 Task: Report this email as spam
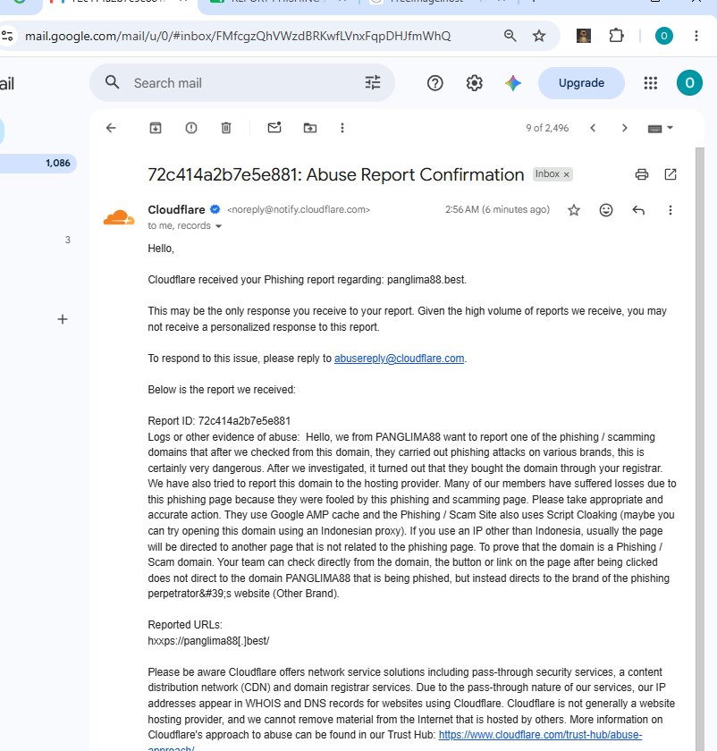point(191,128)
